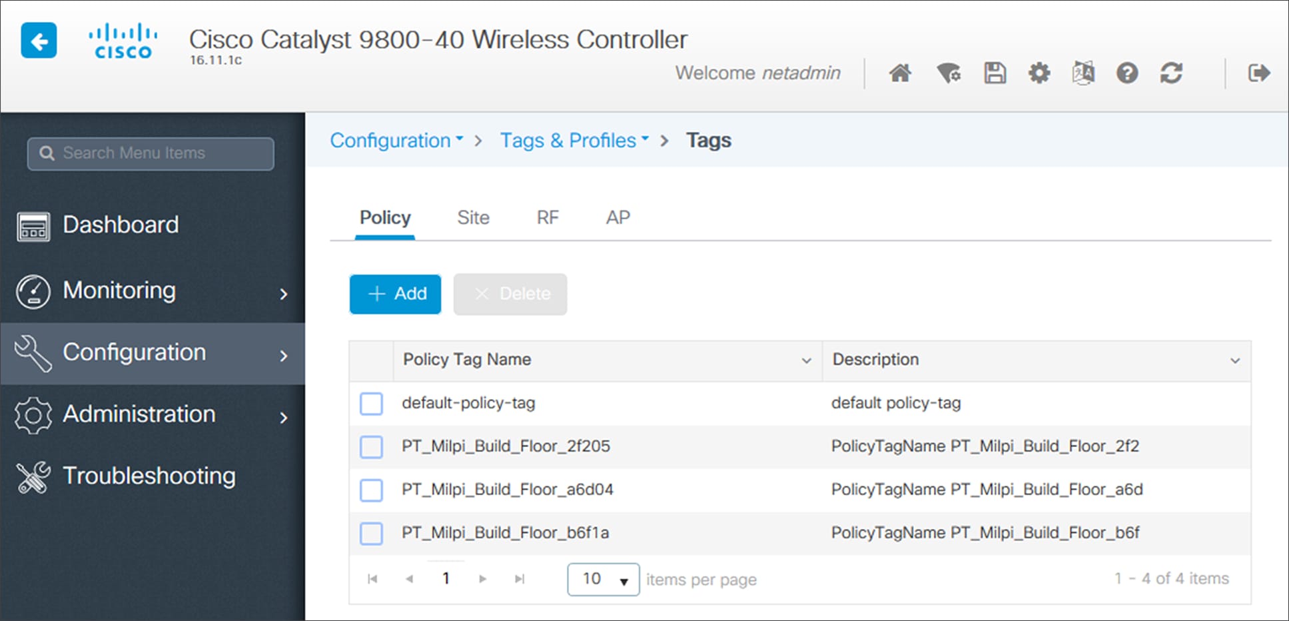Click the version text "16.11.1c"
This screenshot has height=621, width=1289.
tap(216, 60)
